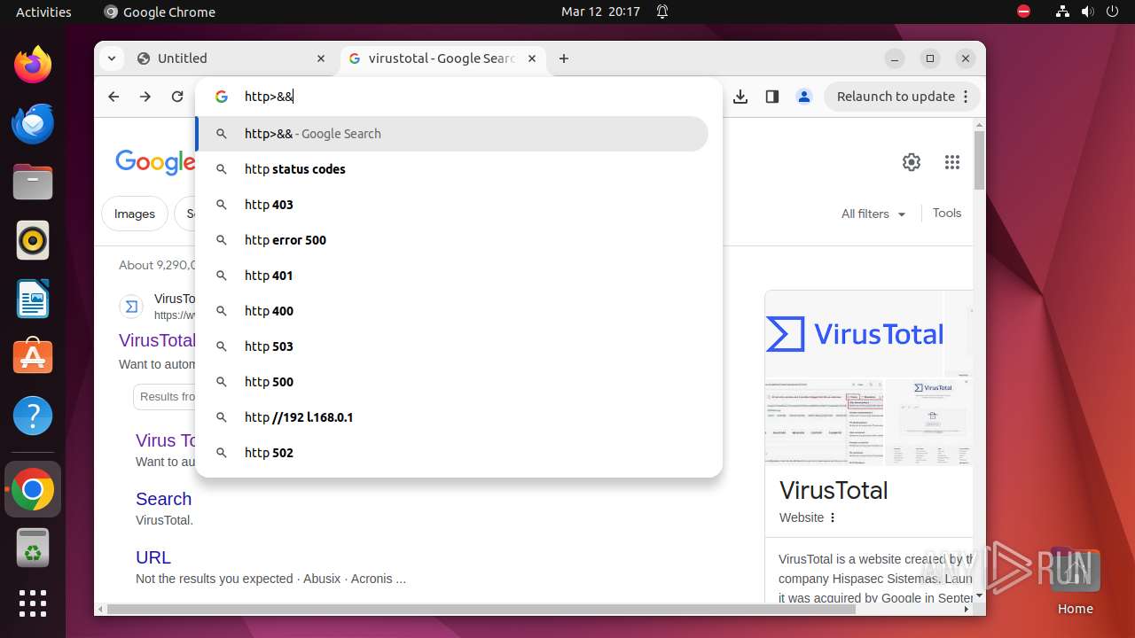
Task: Open Rhythmbox from the dock
Action: pos(33,240)
